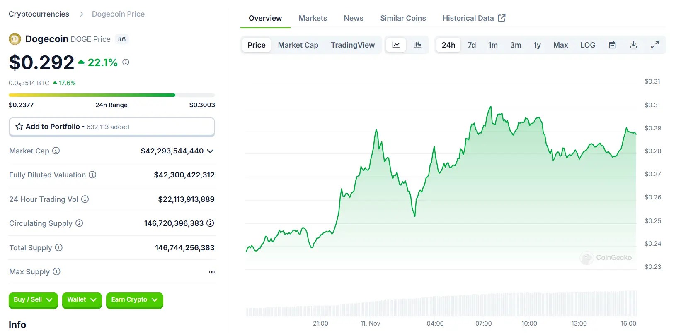Select the line chart view icon

click(x=395, y=45)
